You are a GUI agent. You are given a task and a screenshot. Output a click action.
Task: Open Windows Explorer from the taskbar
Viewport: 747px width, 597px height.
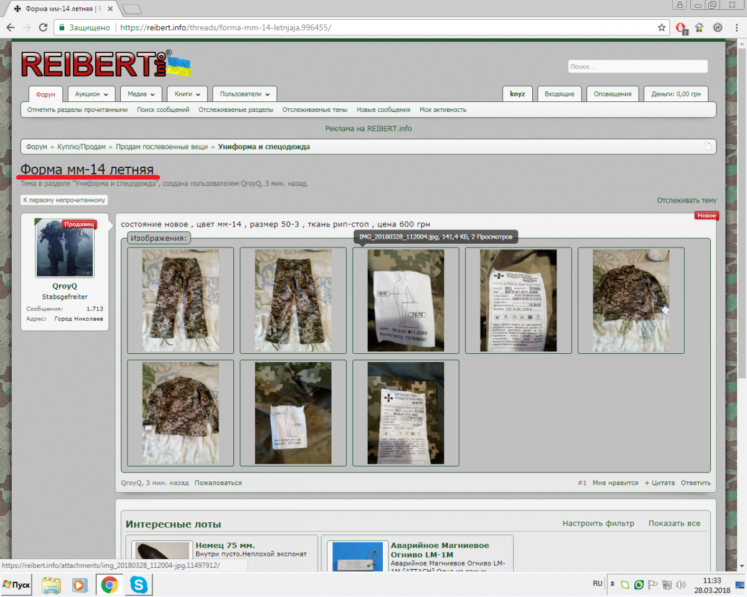(x=51, y=585)
